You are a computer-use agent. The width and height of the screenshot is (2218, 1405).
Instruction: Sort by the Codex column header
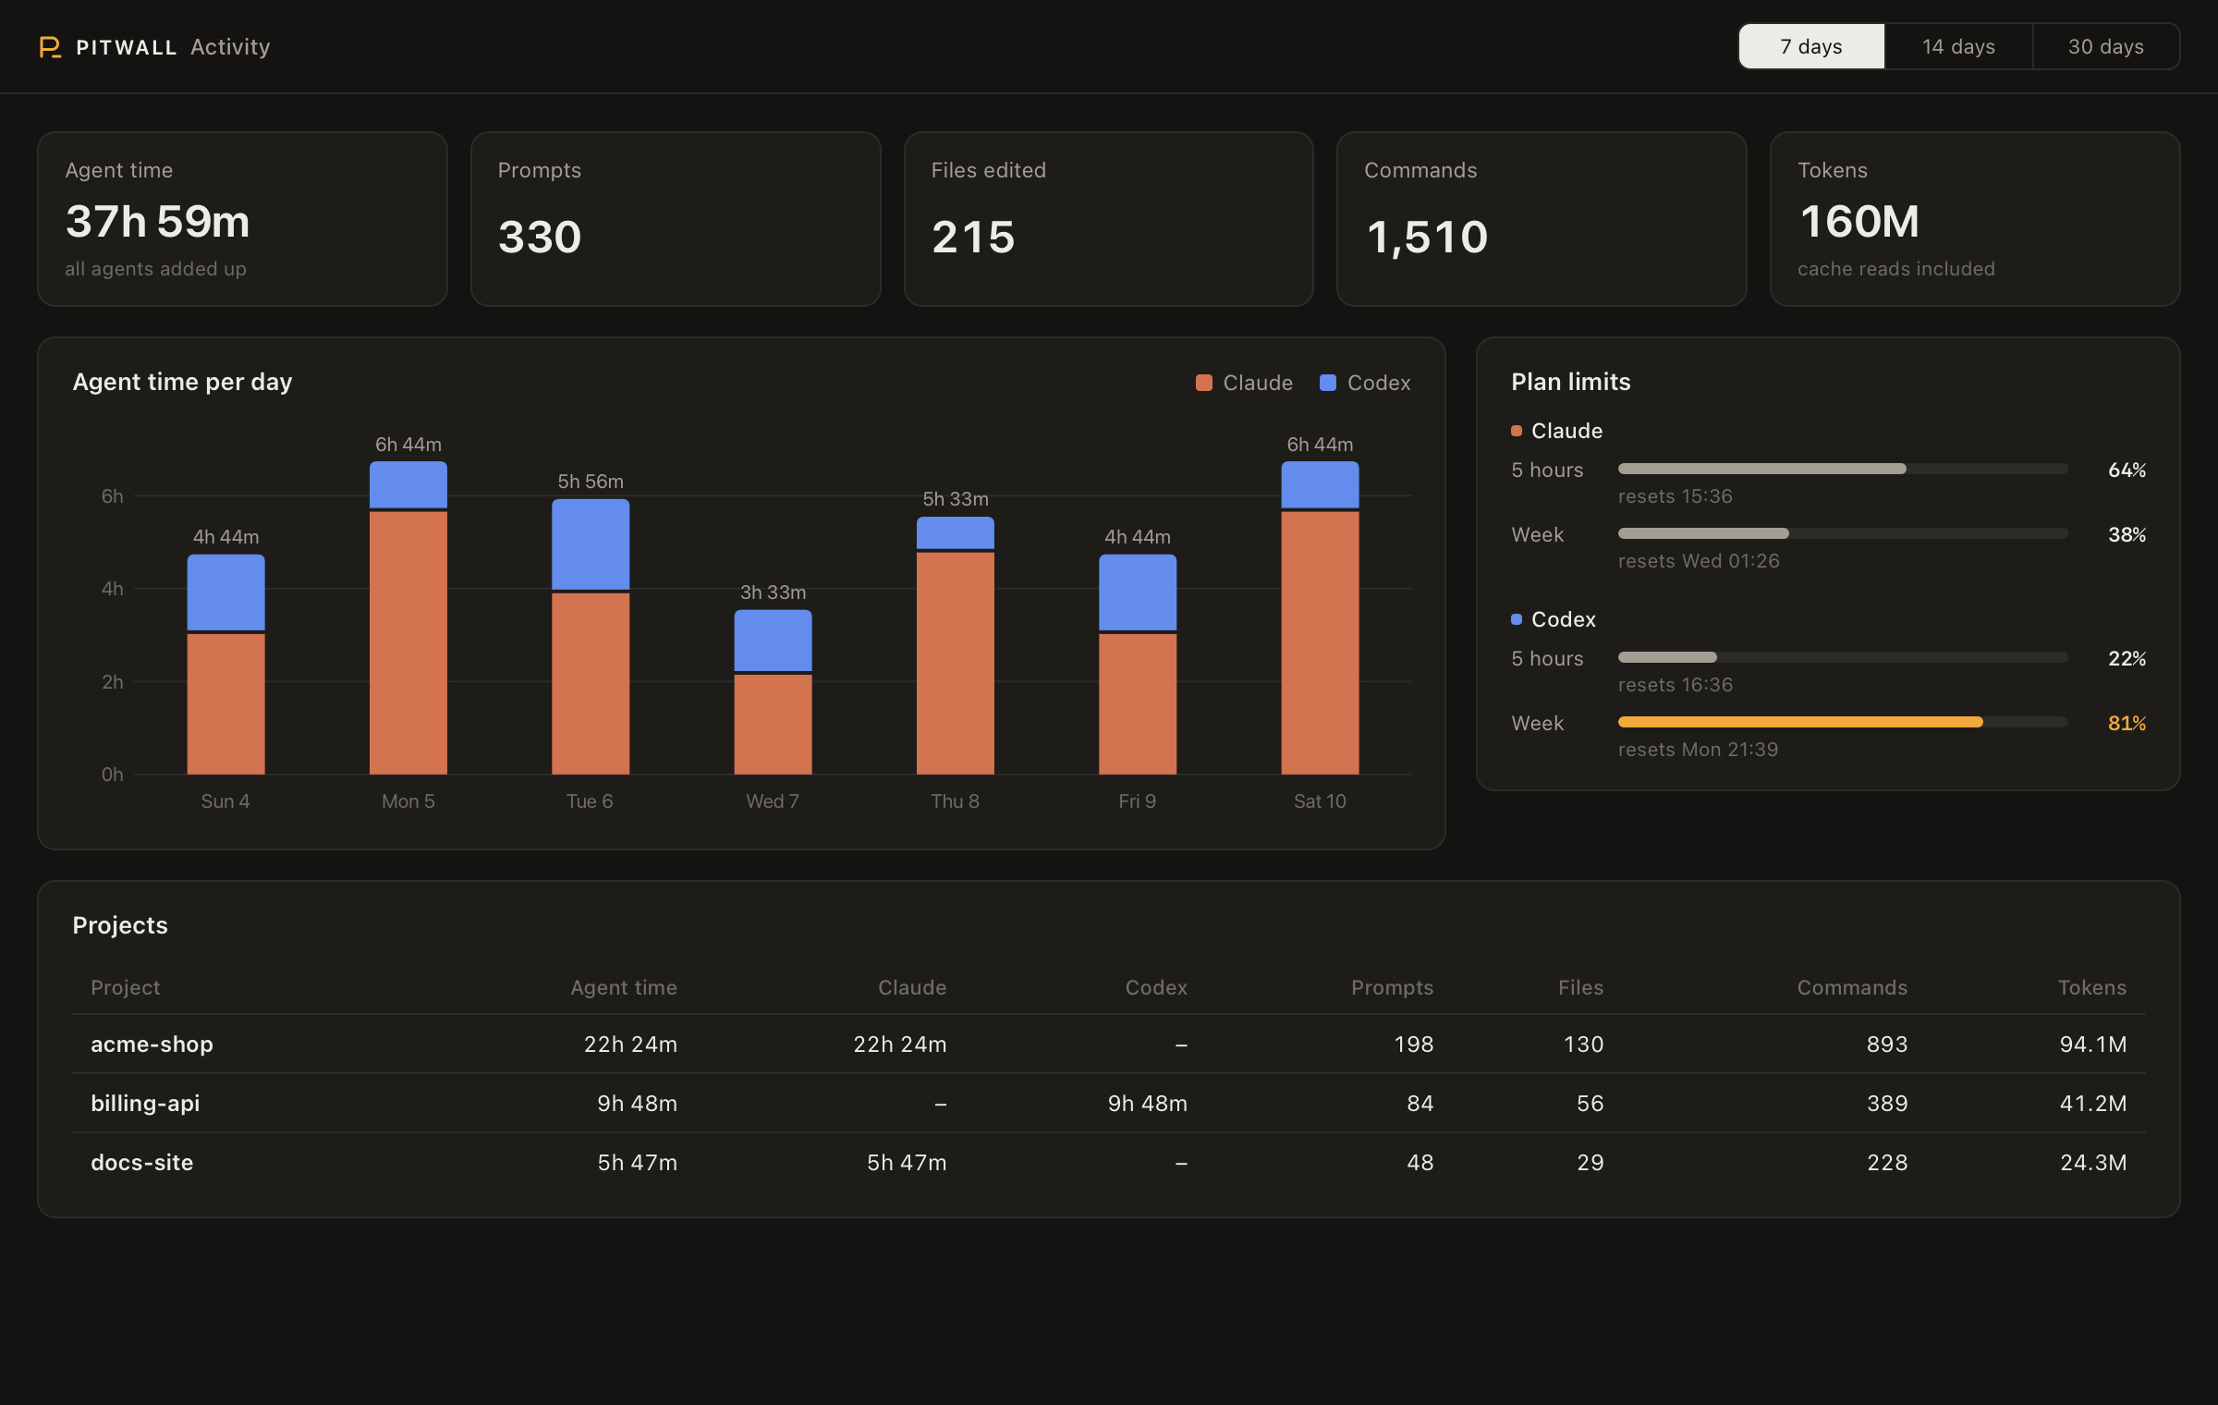1156,987
